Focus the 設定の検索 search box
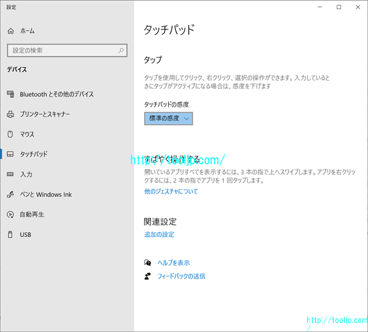368x332 pixels. (67, 50)
